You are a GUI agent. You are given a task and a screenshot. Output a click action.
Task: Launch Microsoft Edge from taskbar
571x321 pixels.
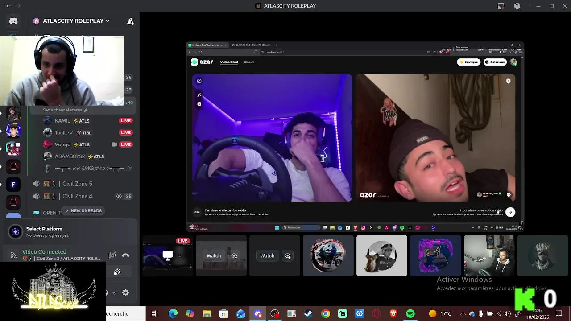pyautogui.click(x=173, y=313)
